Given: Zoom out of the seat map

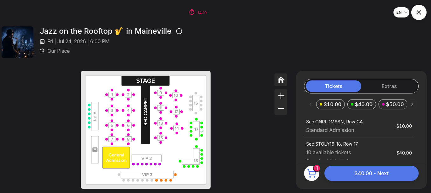Looking at the screenshot, I should (x=281, y=108).
